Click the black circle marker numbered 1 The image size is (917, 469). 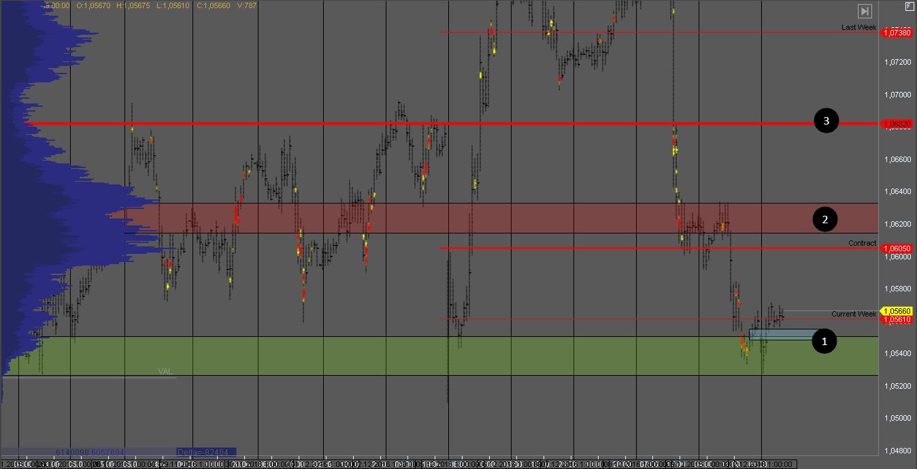[x=824, y=341]
